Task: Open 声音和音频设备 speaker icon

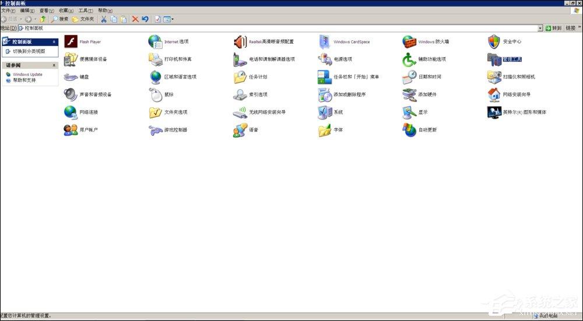Action: (71, 95)
